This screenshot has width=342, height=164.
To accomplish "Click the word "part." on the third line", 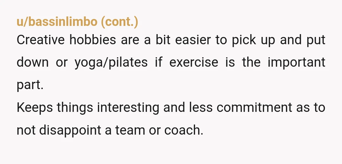I will (30, 85).
